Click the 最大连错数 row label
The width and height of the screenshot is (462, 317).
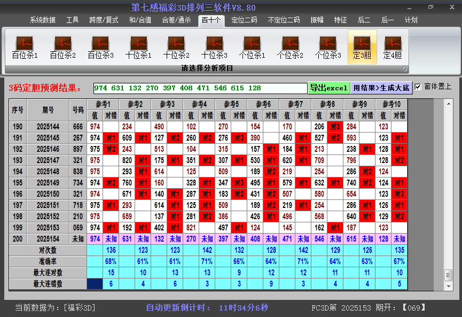pyautogui.click(x=48, y=284)
